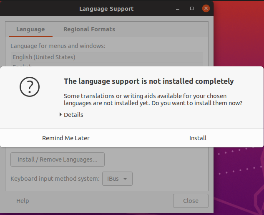Click the question mark dialog icon
This screenshot has height=215, width=264.
point(30,87)
